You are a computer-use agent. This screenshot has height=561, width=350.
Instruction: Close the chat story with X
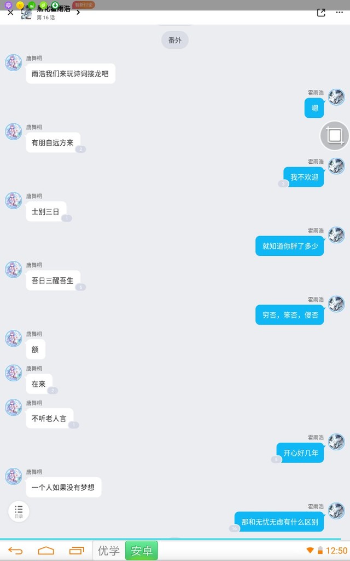[x=10, y=13]
